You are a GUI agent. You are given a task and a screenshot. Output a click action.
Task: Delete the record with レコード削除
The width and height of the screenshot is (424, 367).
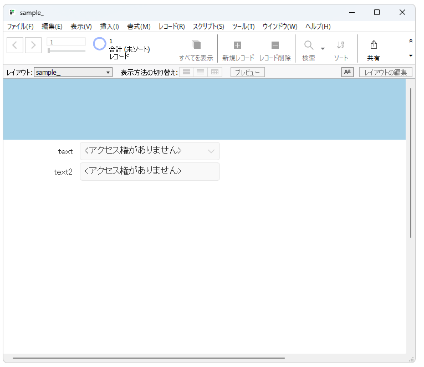coord(275,50)
